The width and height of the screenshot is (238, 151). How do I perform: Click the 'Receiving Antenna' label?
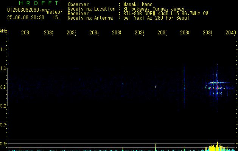(90, 18)
